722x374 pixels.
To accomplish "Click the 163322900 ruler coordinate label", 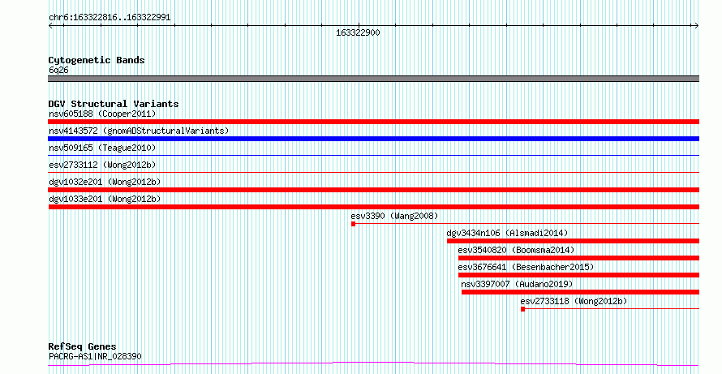I will [358, 33].
